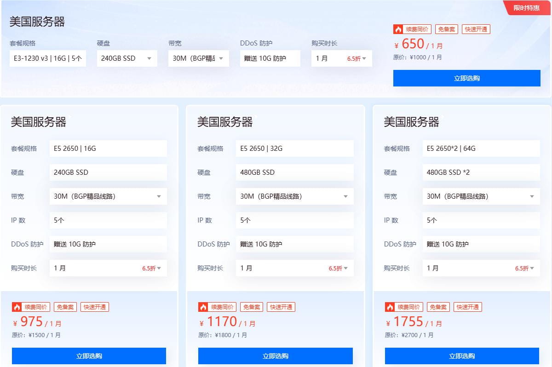Click the flame icon in the E5 2650*2 64G card

coord(390,307)
